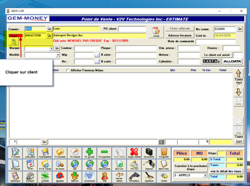The height and width of the screenshot is (186, 250).
Task: Exit via F12 Quitter door icon
Action: click(164, 153)
